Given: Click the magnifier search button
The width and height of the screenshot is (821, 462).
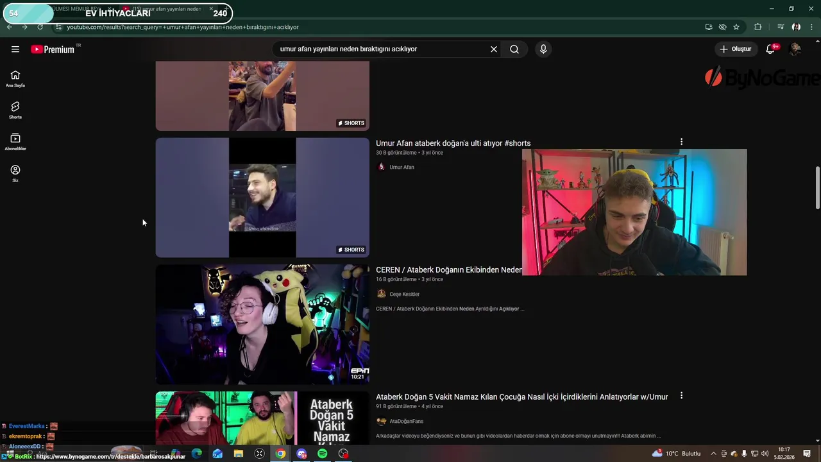Looking at the screenshot, I should (514, 49).
